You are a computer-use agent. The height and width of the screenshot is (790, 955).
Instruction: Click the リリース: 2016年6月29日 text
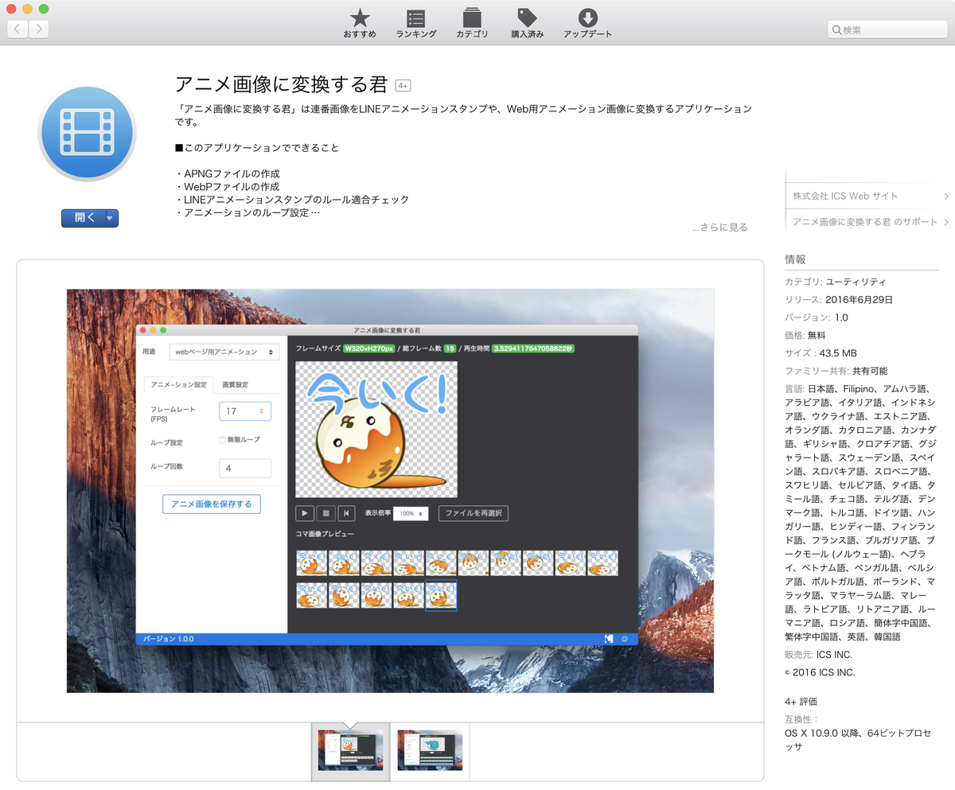click(x=839, y=300)
